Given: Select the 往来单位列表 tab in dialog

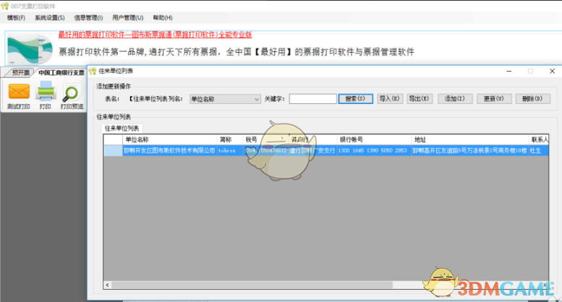Looking at the screenshot, I should pyautogui.click(x=122, y=128).
